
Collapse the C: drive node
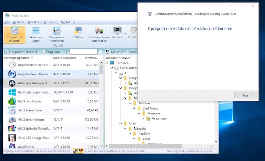[x=116, y=73]
